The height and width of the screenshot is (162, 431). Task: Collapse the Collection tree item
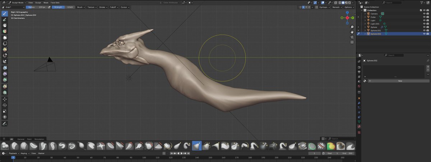362,10
